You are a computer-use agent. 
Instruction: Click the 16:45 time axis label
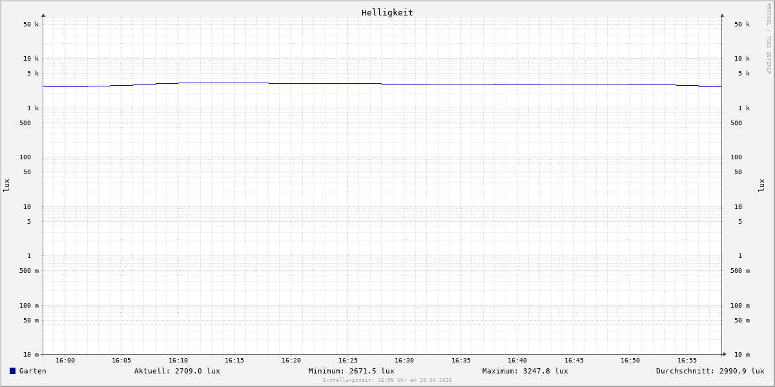point(574,361)
